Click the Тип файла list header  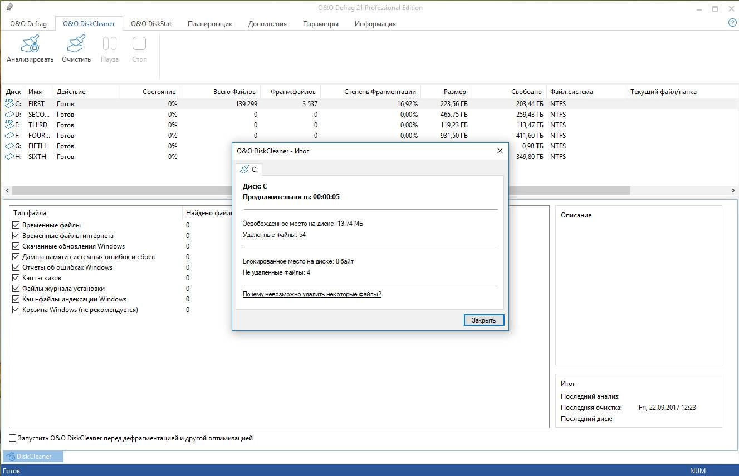pos(96,213)
